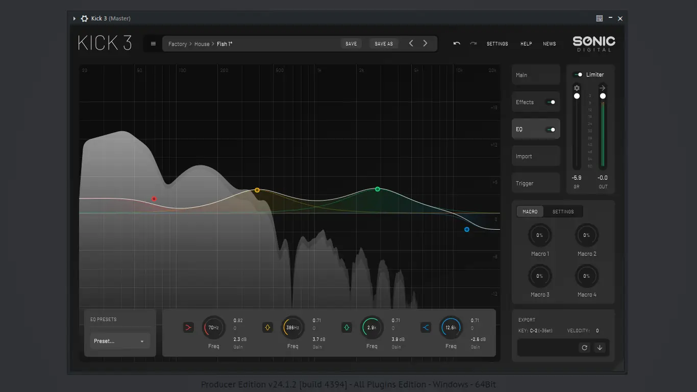Select the yellow bell filter type icon
This screenshot has height=392, width=697.
[x=267, y=327]
